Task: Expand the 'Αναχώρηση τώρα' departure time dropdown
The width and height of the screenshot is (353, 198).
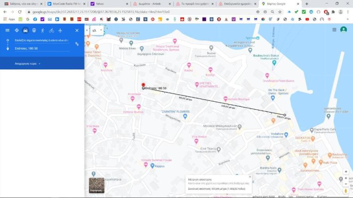Action: click(x=28, y=63)
